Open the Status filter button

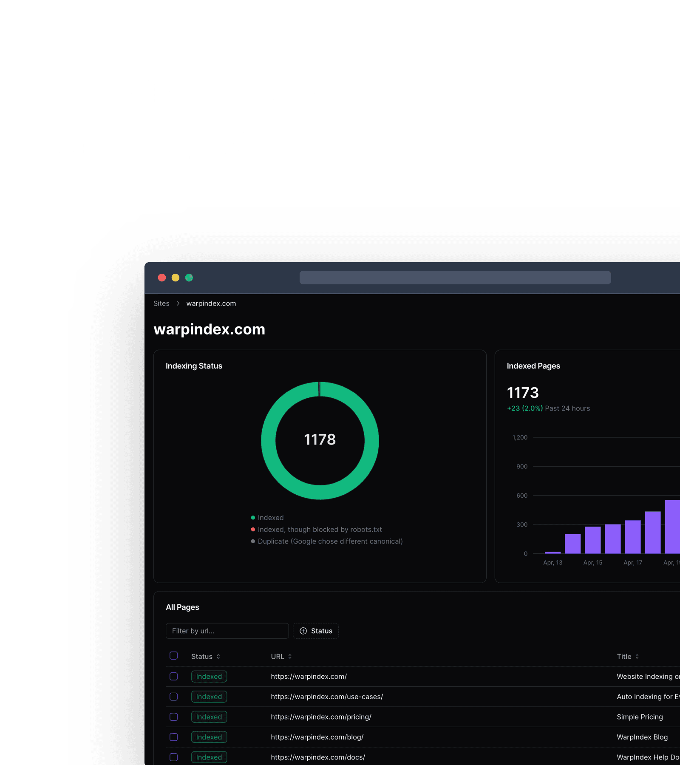[x=316, y=631]
